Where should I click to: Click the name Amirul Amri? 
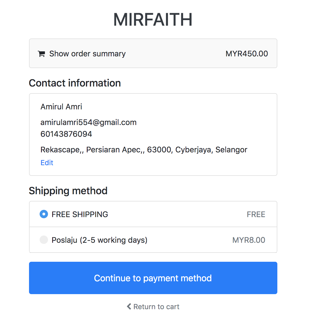point(61,107)
